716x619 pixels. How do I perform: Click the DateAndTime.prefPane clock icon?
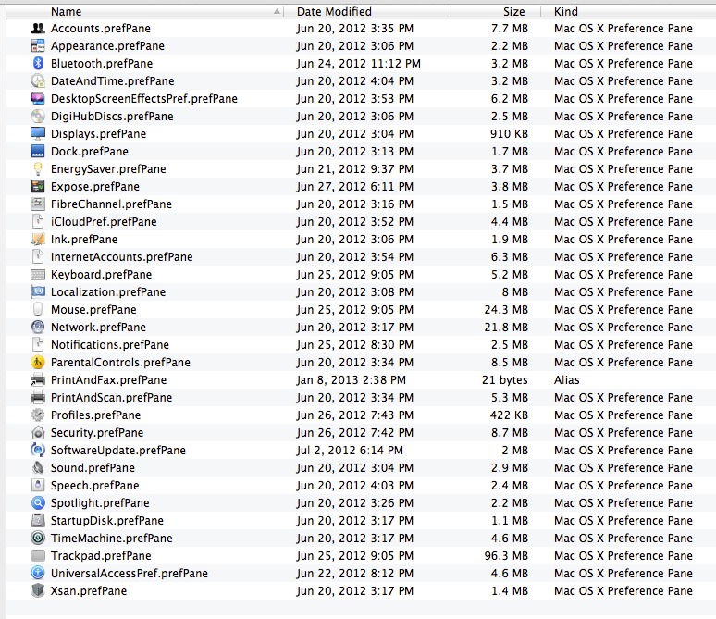click(x=38, y=80)
